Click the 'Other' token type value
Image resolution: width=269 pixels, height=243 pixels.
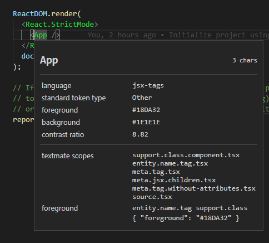(x=142, y=98)
